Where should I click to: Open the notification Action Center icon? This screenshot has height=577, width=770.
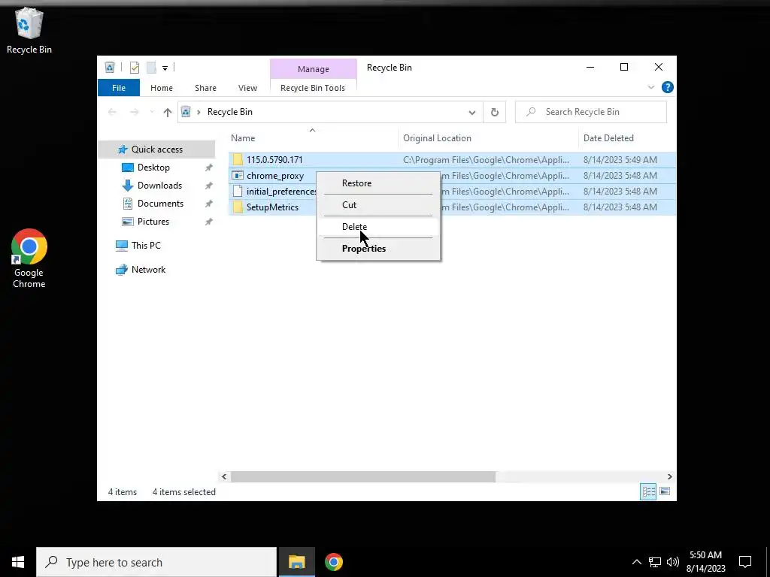point(745,562)
